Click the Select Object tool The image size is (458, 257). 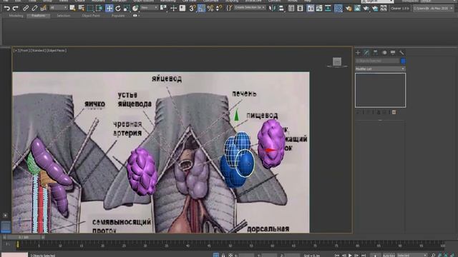pos(72,8)
